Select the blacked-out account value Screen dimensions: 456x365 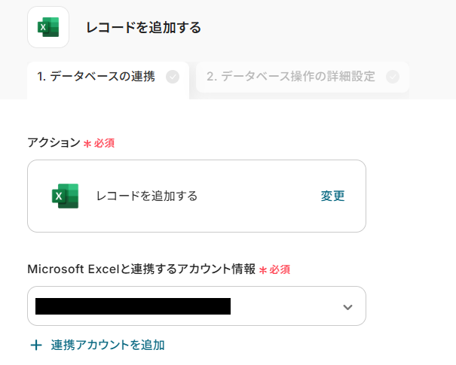[133, 306]
